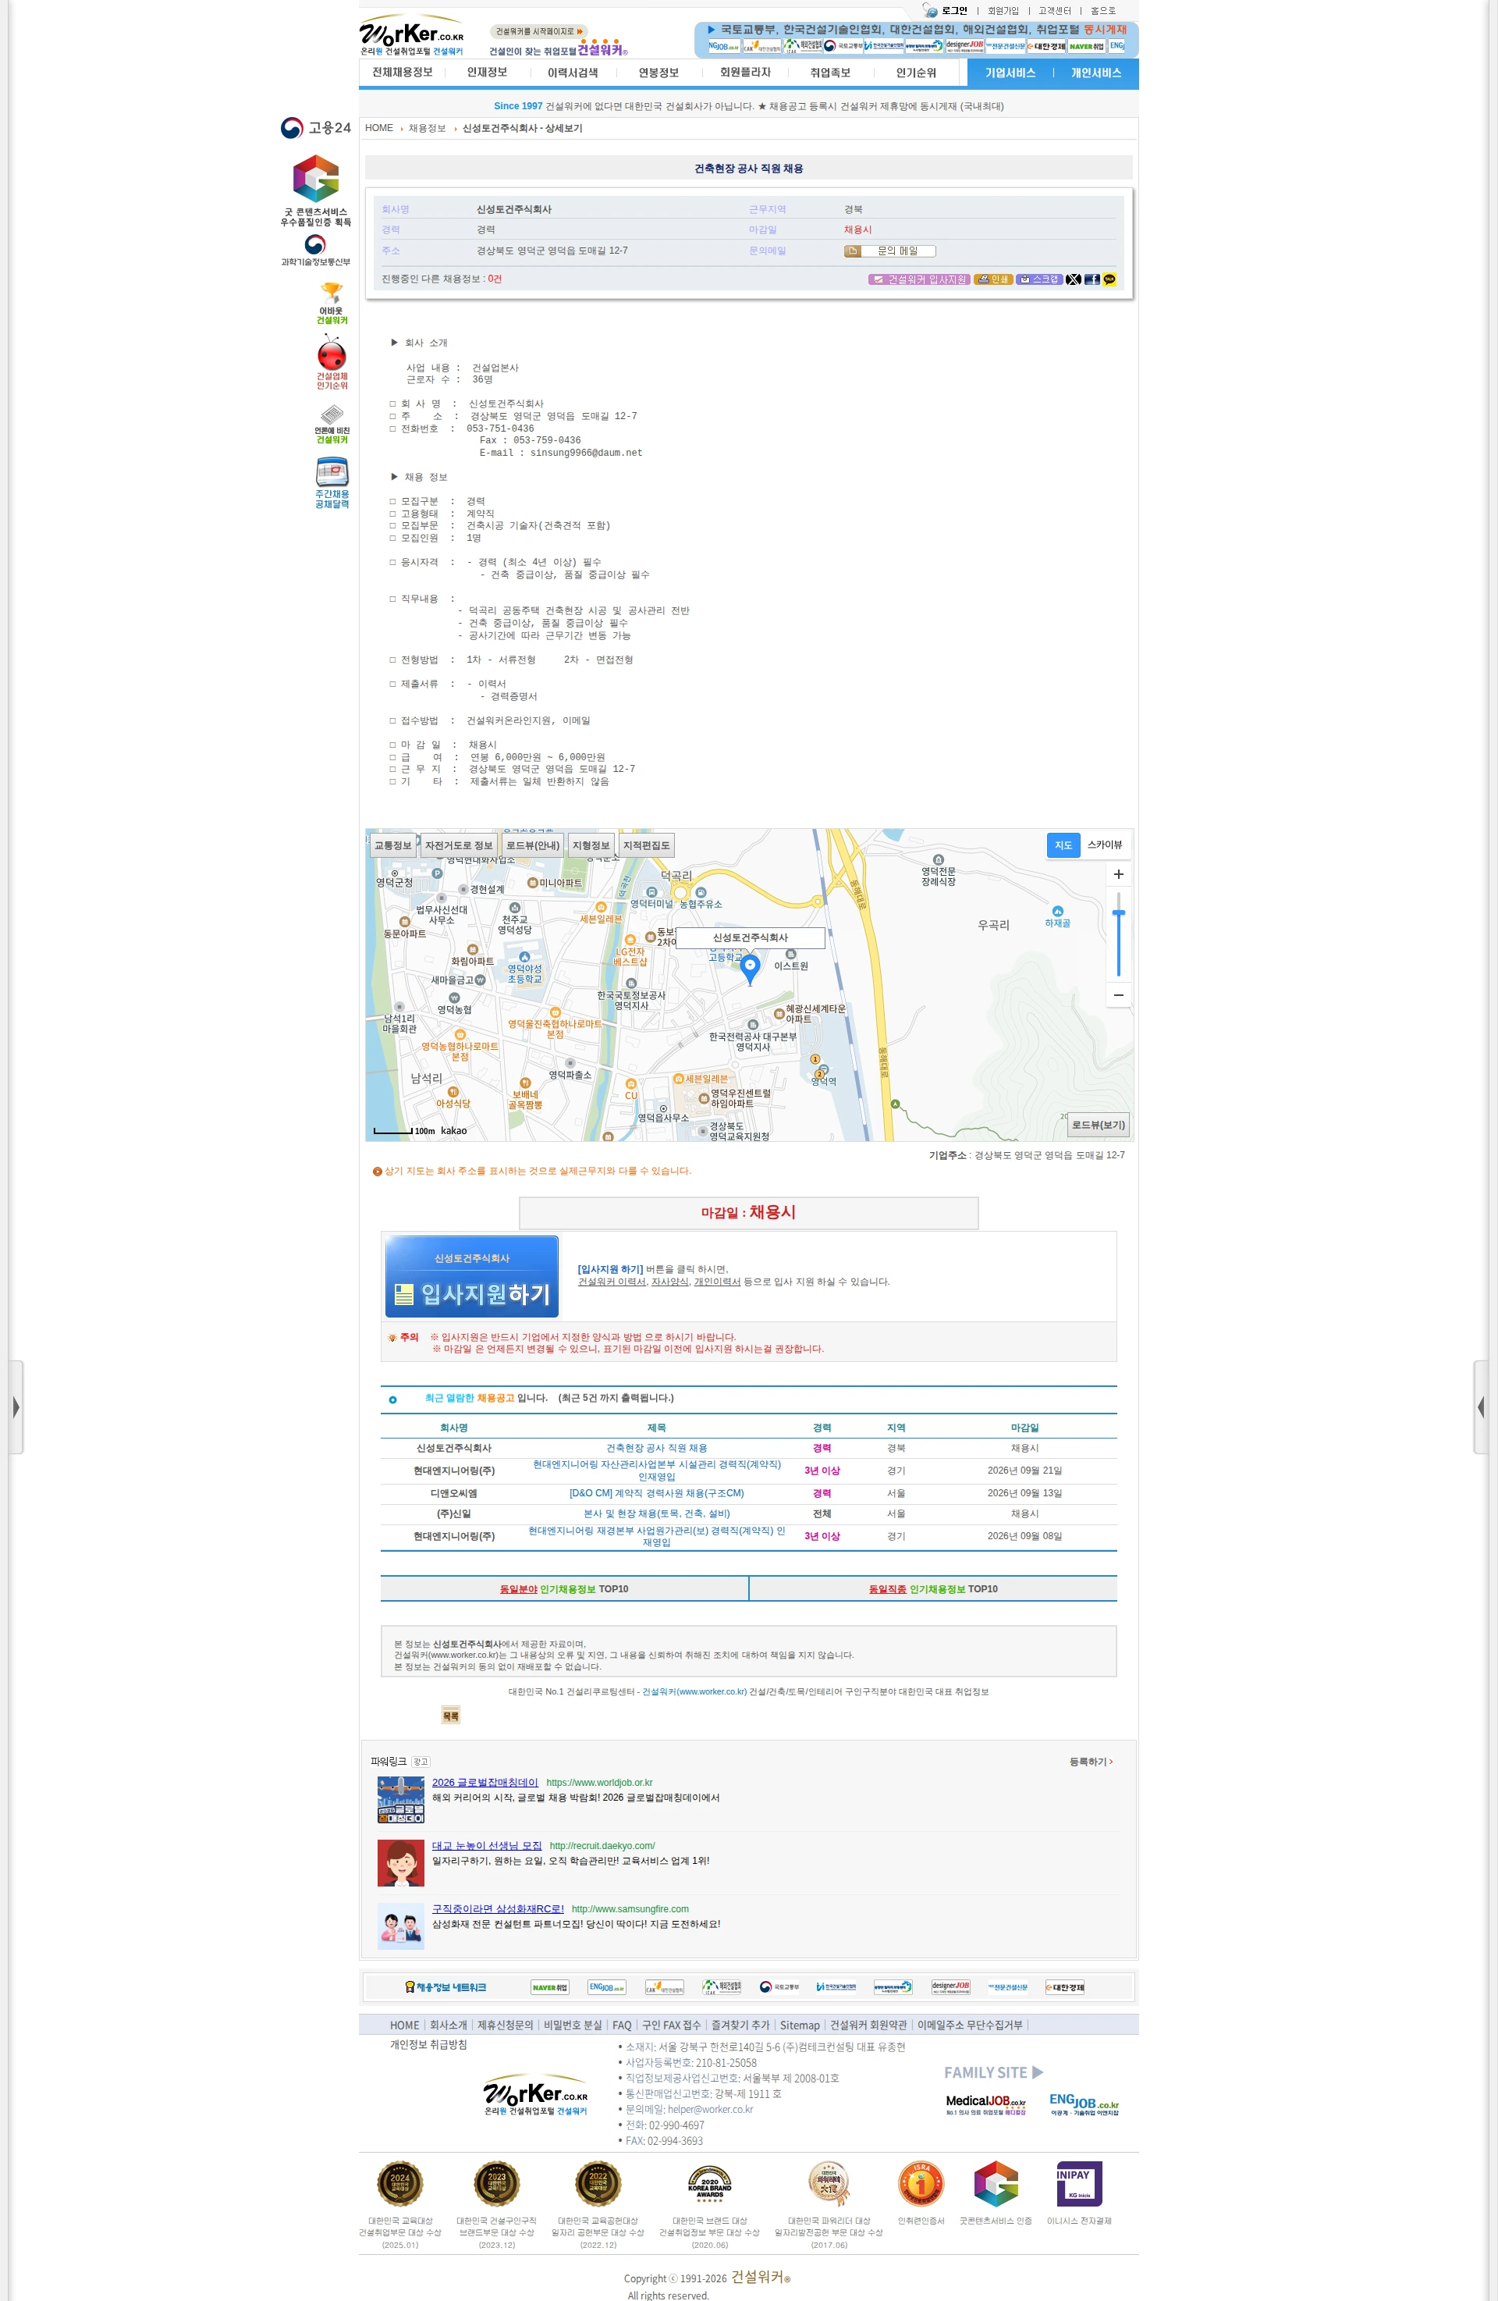Switch to the 기업서비스 tab

coord(1010,73)
